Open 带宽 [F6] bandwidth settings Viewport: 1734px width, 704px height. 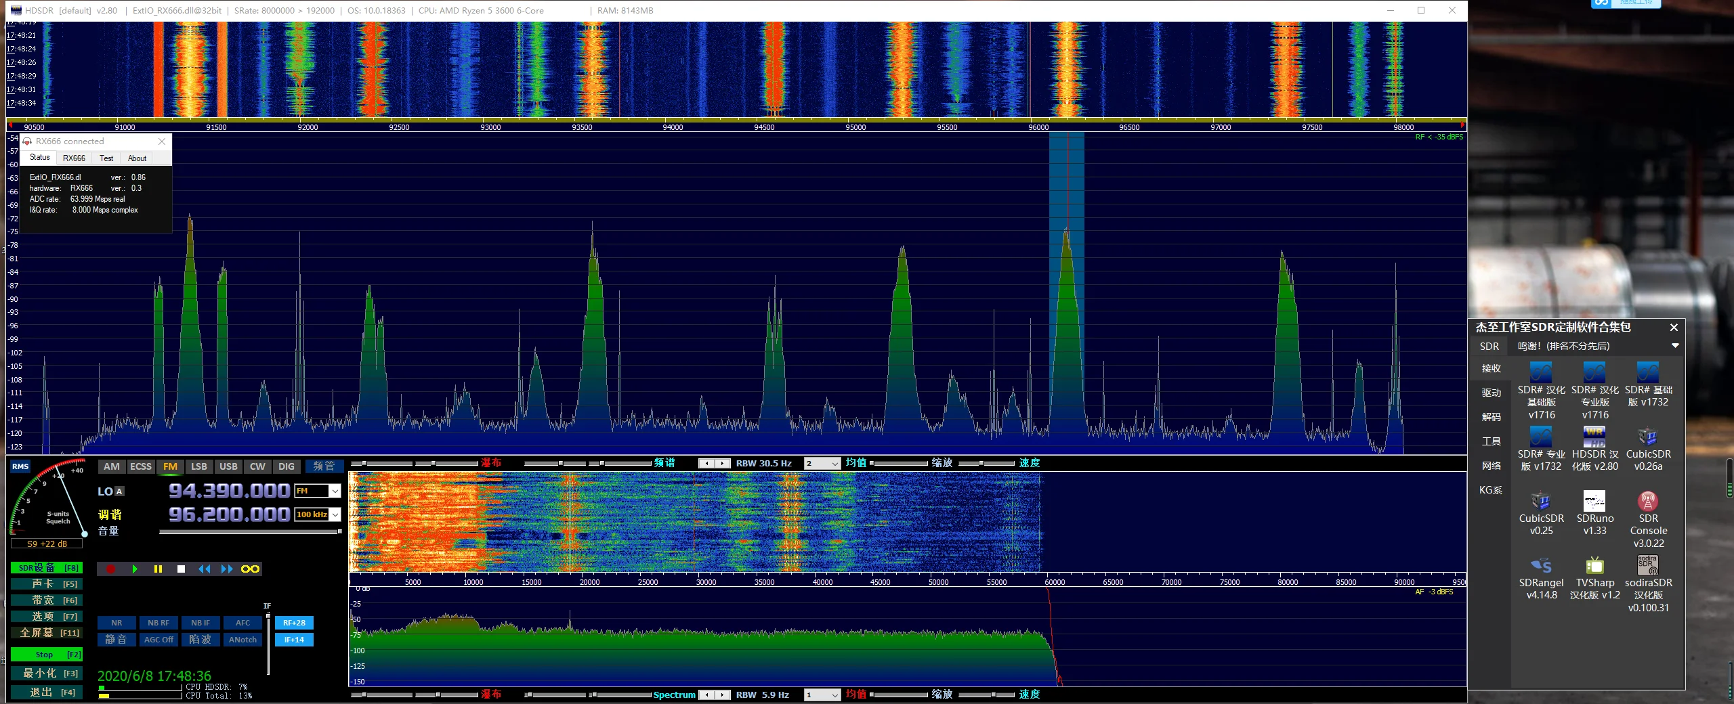47,600
